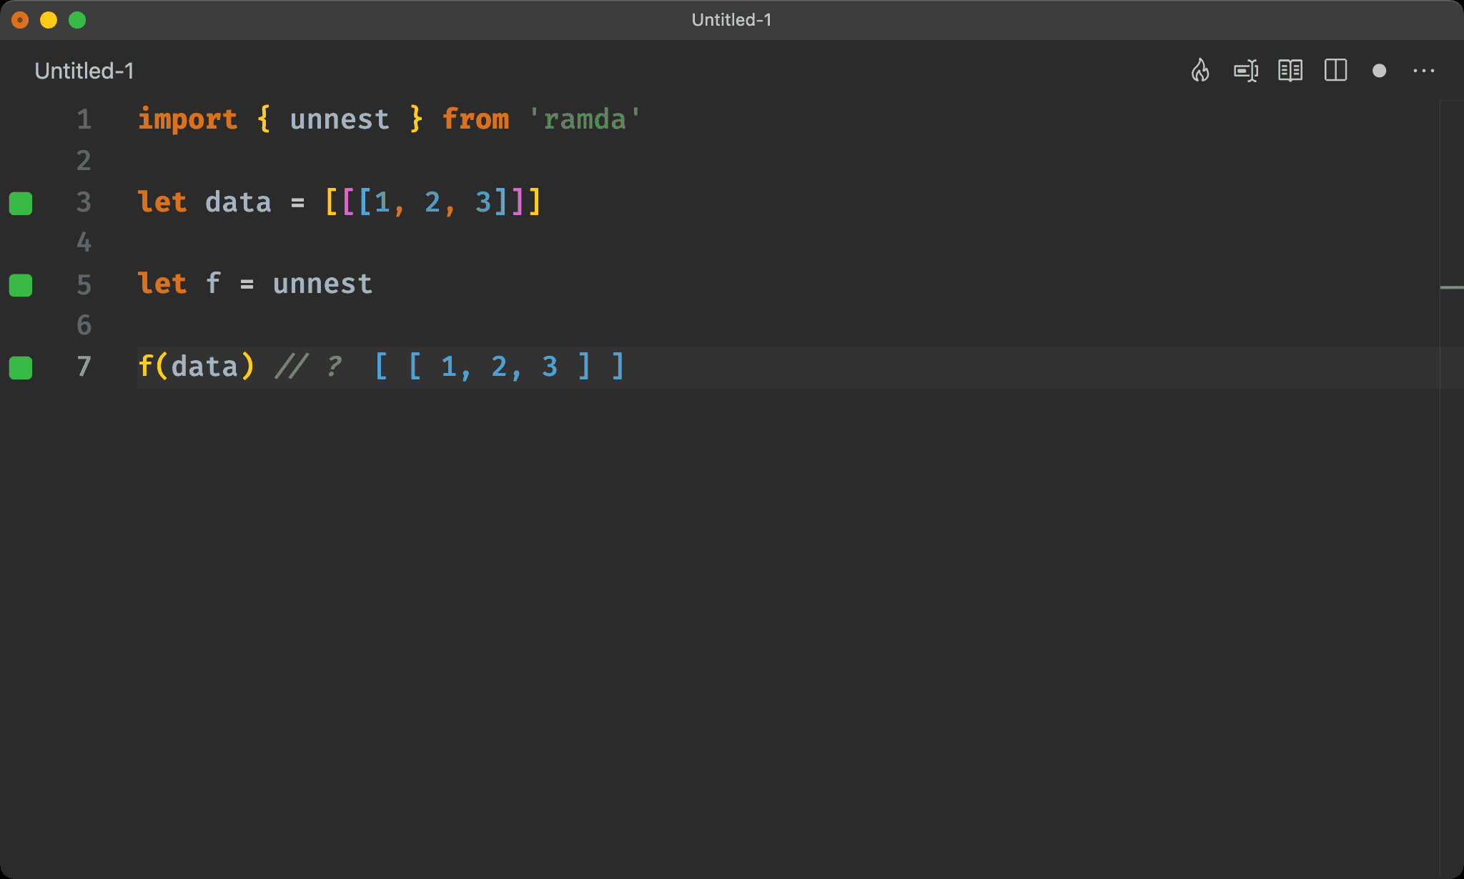
Task: Click line number 6 in gutter
Action: click(x=84, y=325)
